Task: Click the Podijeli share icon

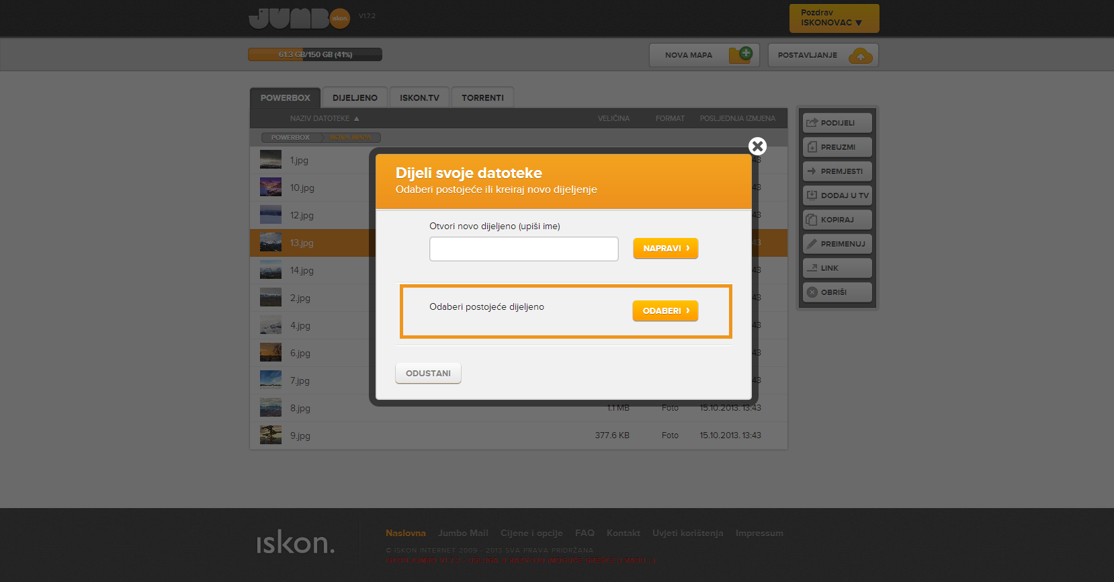Action: 812,123
